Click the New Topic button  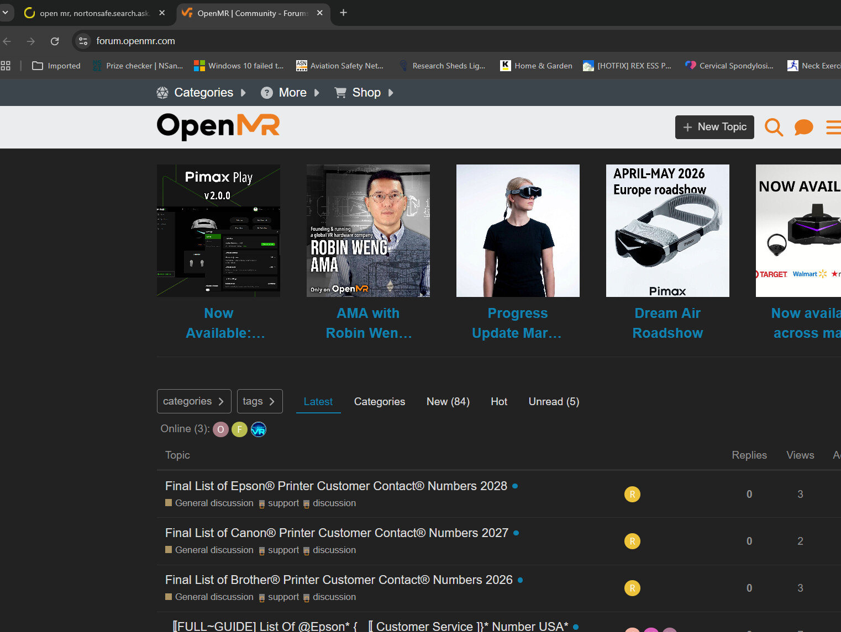(x=714, y=127)
